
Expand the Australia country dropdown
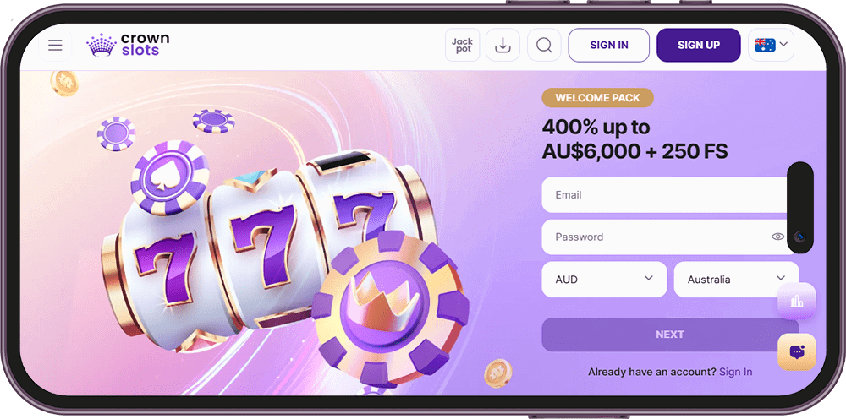pyautogui.click(x=737, y=280)
